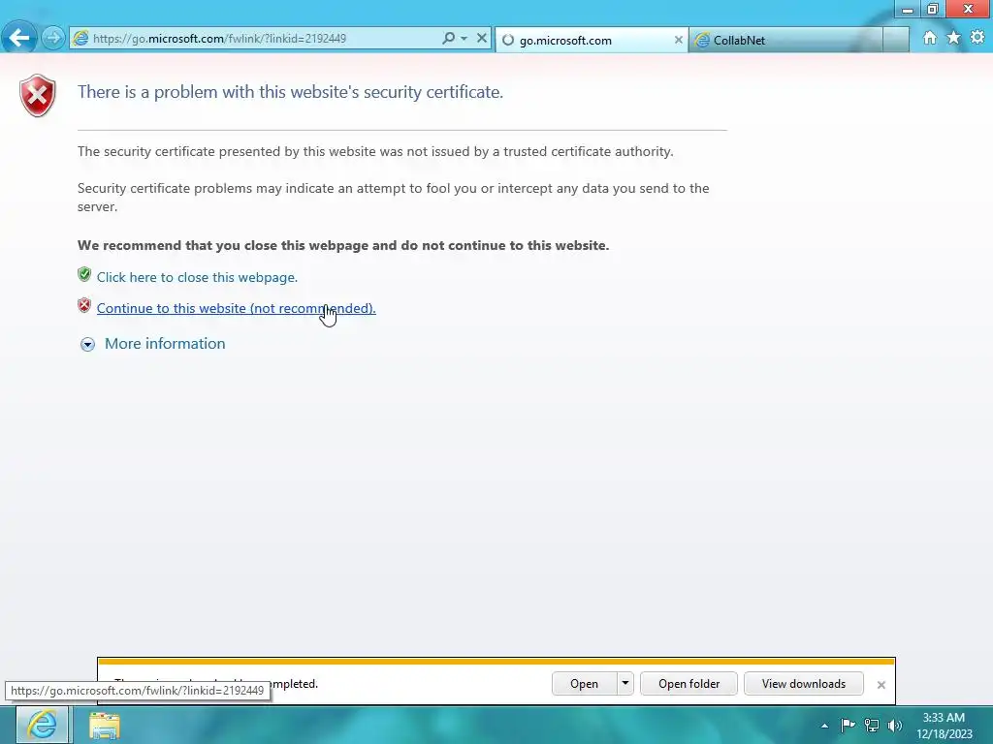
Task: Close the Internet Explorer window
Action: [x=968, y=9]
